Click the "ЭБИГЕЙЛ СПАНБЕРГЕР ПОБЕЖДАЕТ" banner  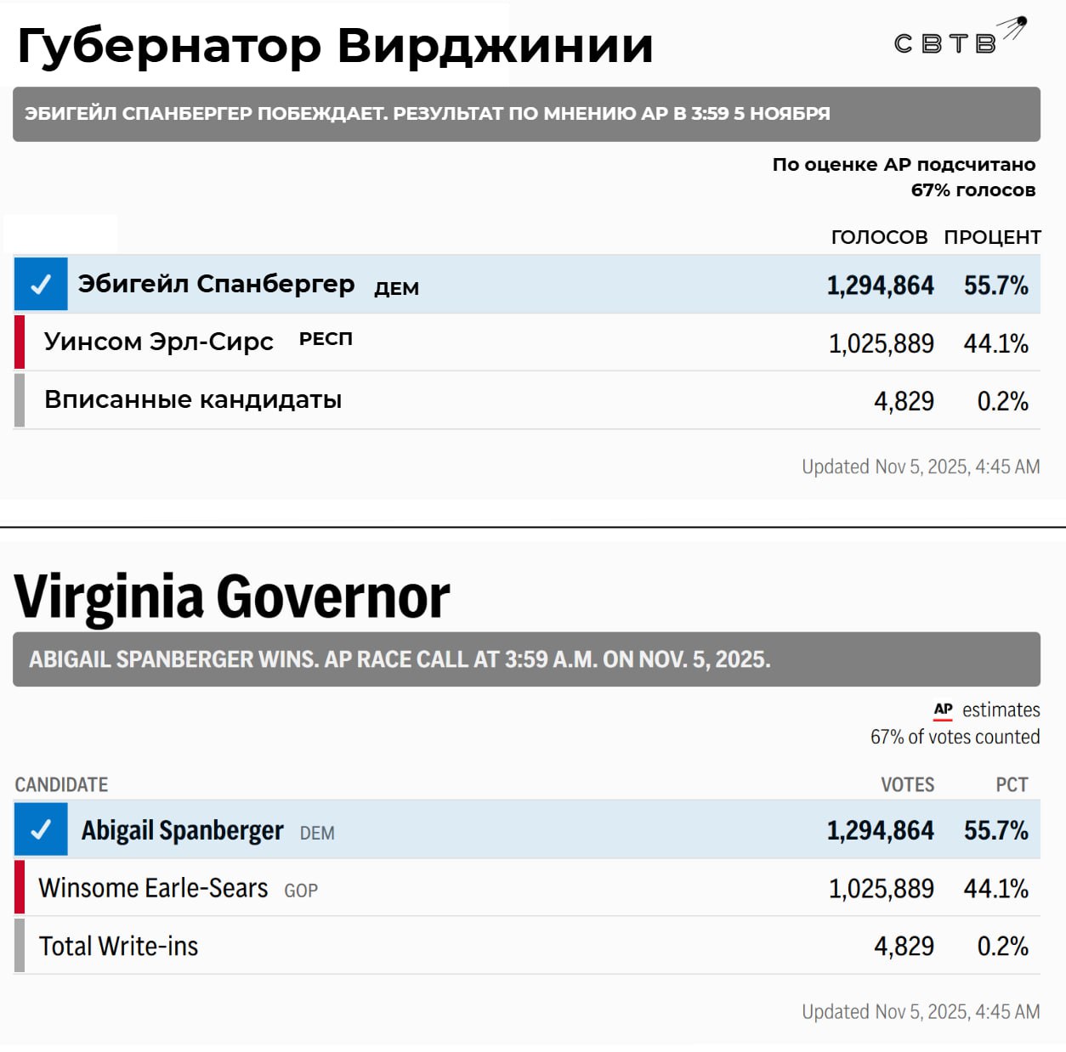[526, 114]
